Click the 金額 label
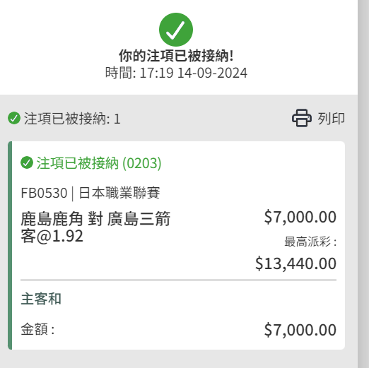369x368 pixels. coord(37,329)
